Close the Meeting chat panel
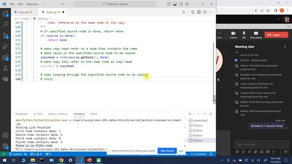Image resolution: width=292 pixels, height=164 pixels. 285,46
